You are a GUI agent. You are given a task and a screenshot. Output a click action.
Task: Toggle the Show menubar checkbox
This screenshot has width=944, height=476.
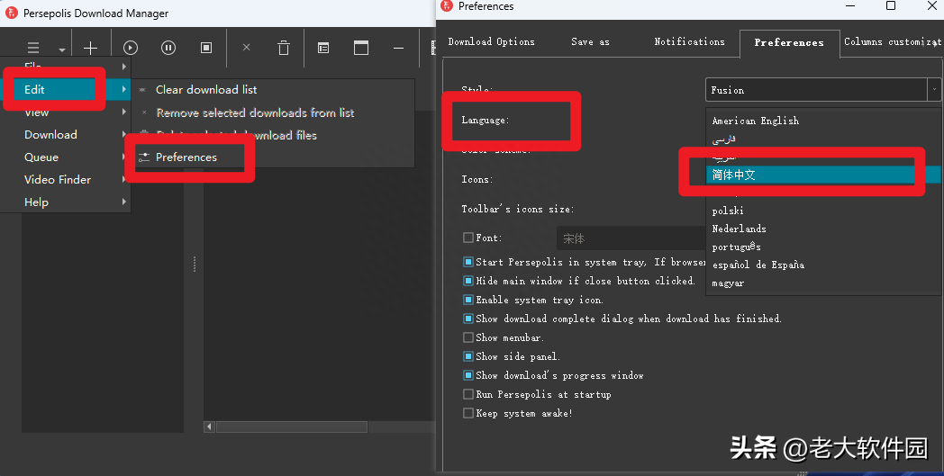point(468,337)
